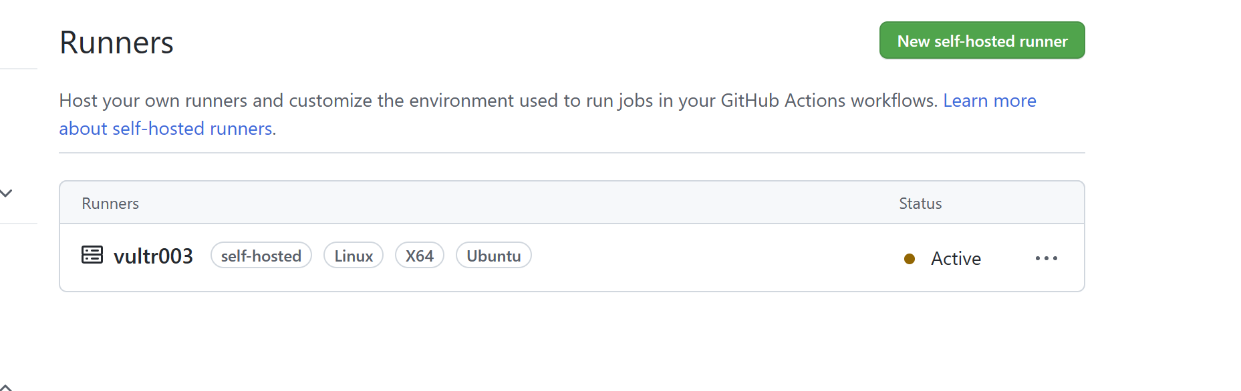Open the Learn more about self-hosted runners link
Viewport: 1241px width, 391px height.
[x=989, y=100]
